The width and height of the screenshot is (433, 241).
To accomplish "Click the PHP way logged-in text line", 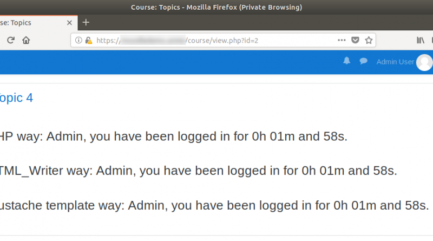I will (173, 136).
